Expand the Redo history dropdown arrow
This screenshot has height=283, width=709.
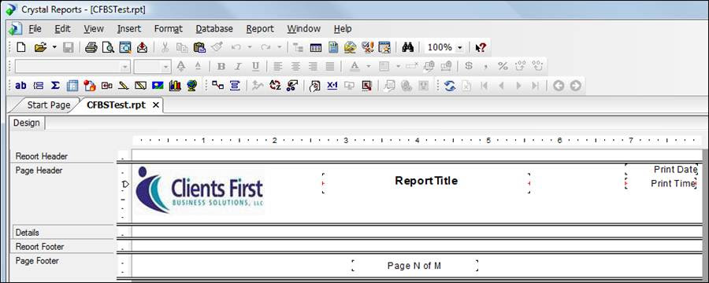pos(279,47)
